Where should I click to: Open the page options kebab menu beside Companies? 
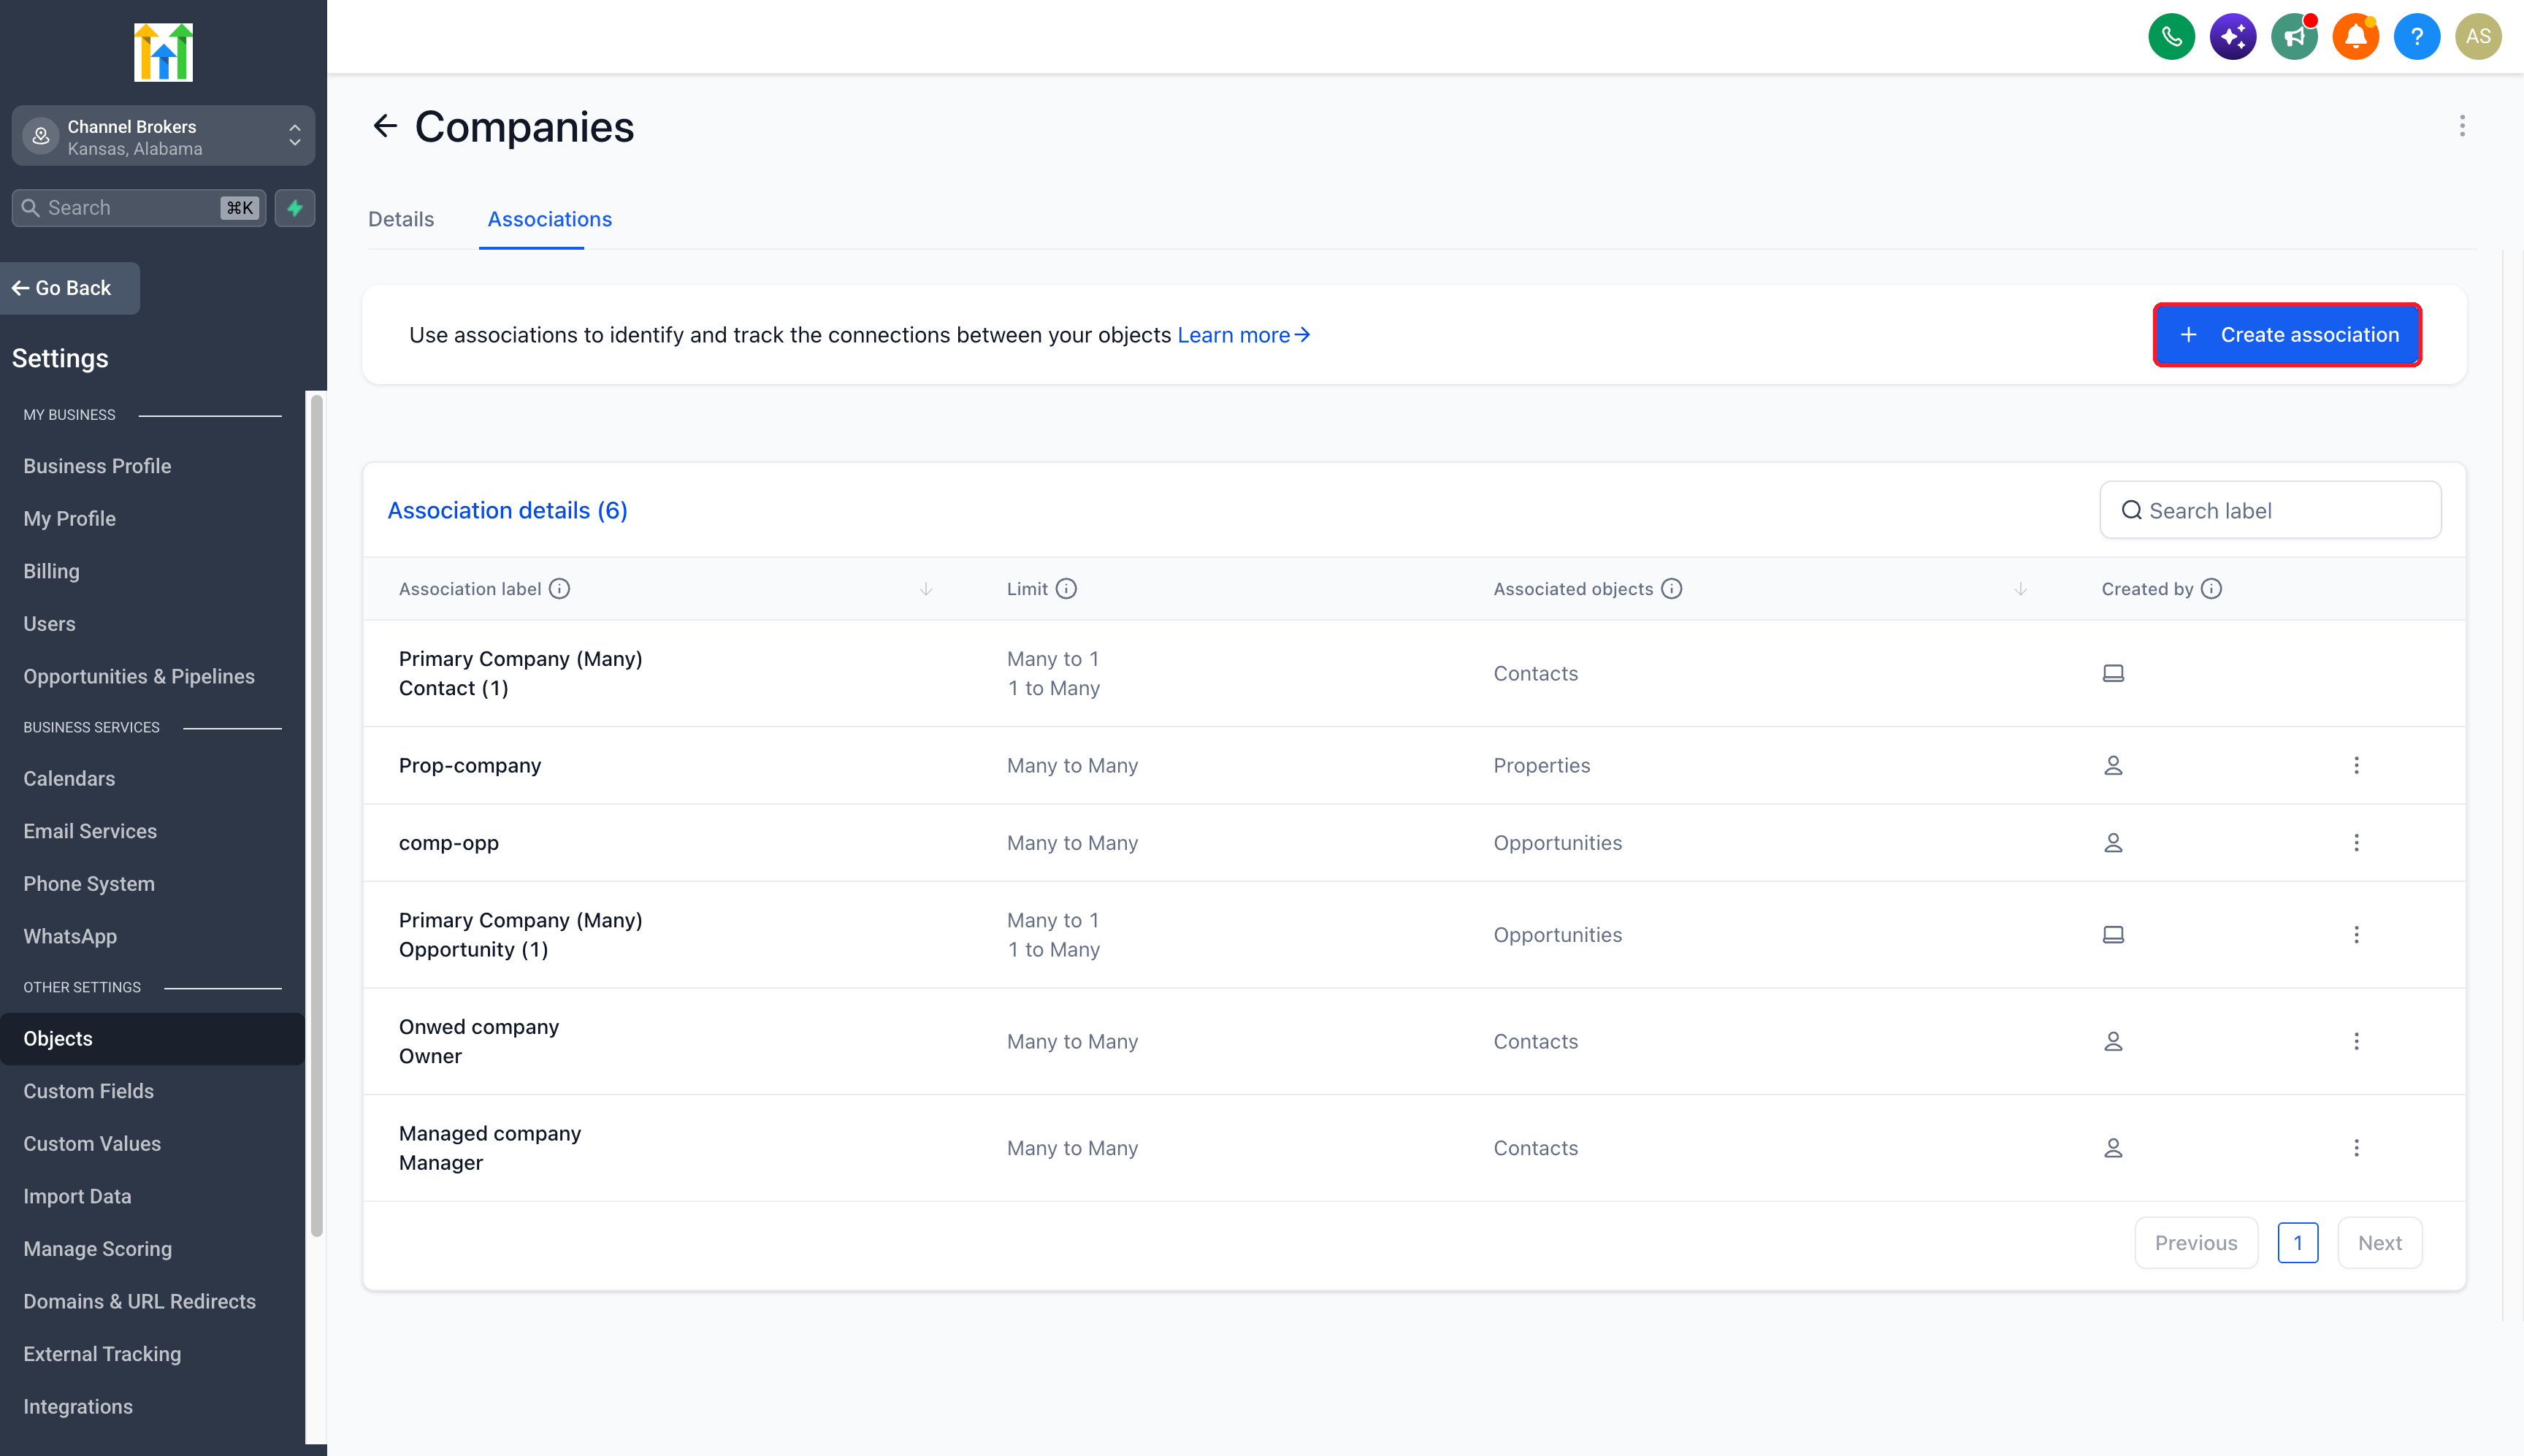(x=2462, y=126)
